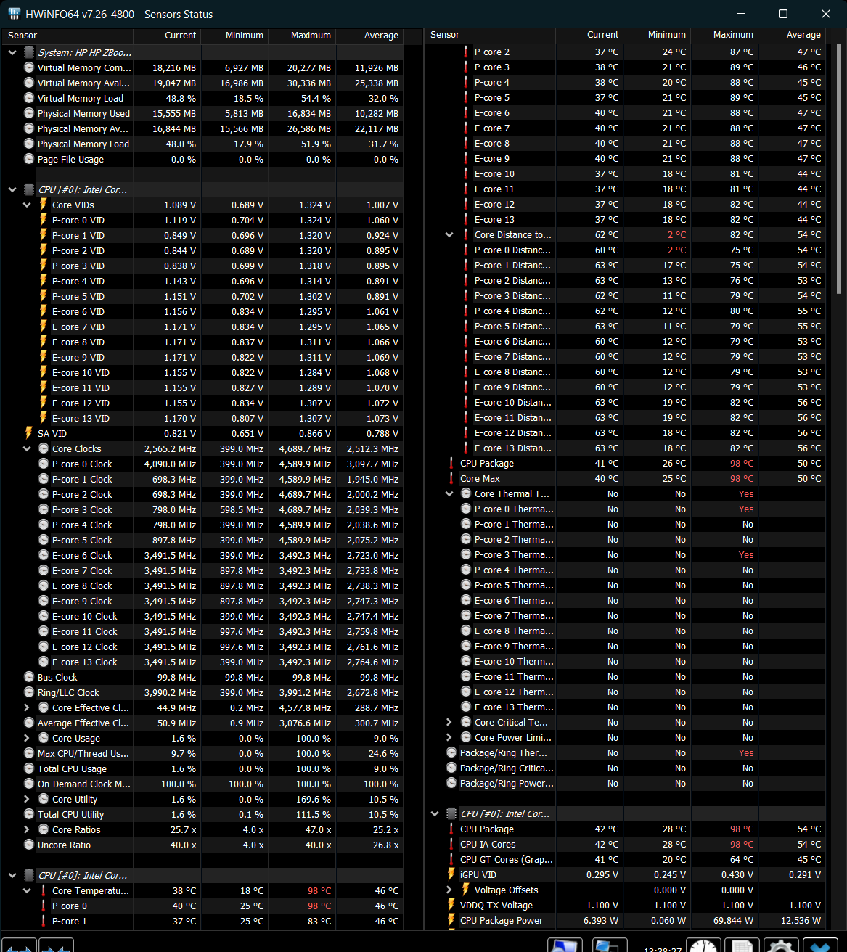Screen dimensions: 847x952
Task: Click the lightning bolt icon for P-core 0 VID
Action: pyautogui.click(x=44, y=220)
